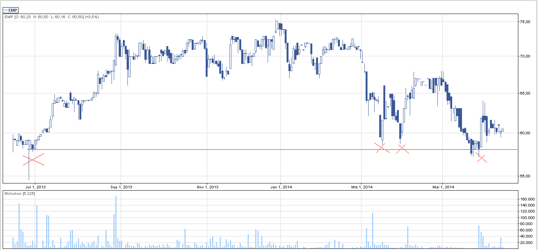This screenshot has width=538, height=250.
Task: Click the 65,00 price axis label
Action: (526, 93)
